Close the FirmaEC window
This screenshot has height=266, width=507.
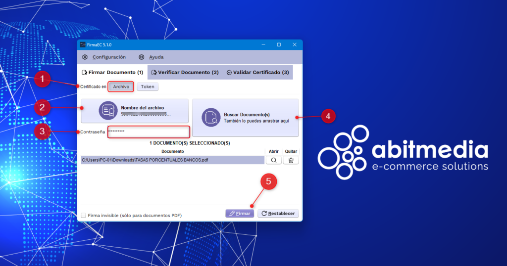pos(294,44)
